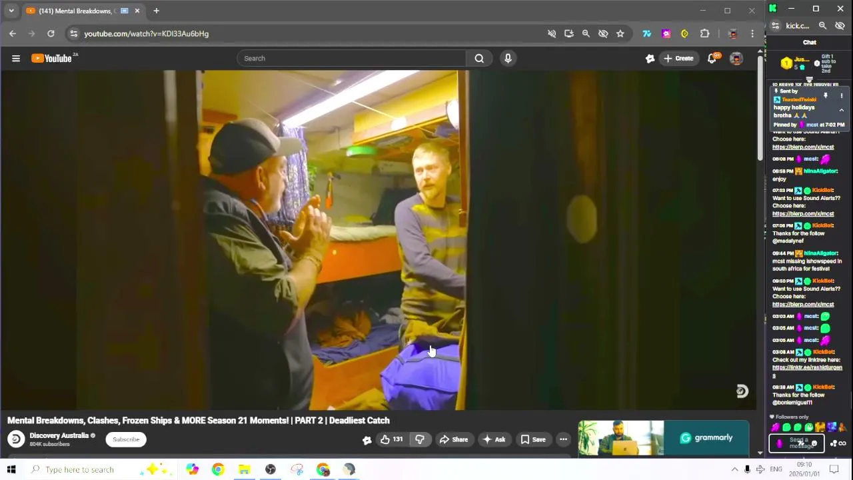Image resolution: width=853 pixels, height=480 pixels.
Task: Run search with the magnifier button
Action: (x=479, y=59)
